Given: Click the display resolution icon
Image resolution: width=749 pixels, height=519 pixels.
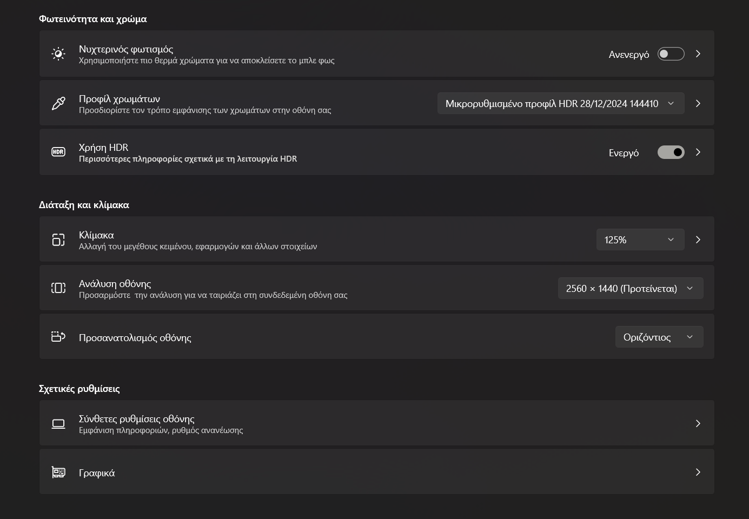Looking at the screenshot, I should (58, 288).
